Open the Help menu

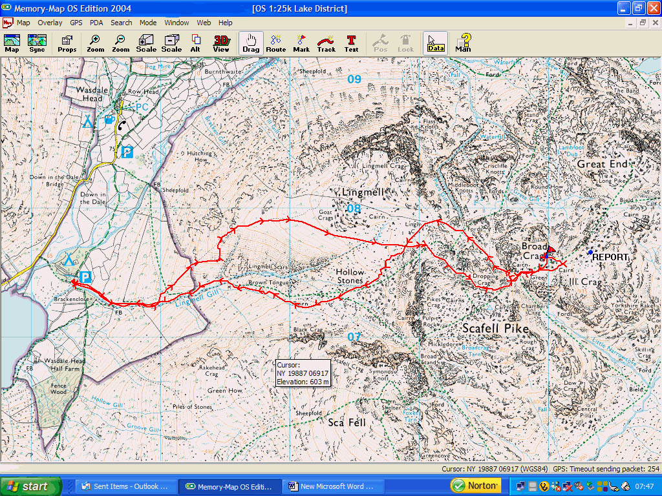[x=226, y=23]
